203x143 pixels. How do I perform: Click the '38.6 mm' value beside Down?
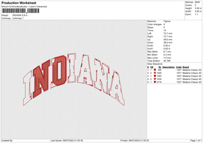168,42
